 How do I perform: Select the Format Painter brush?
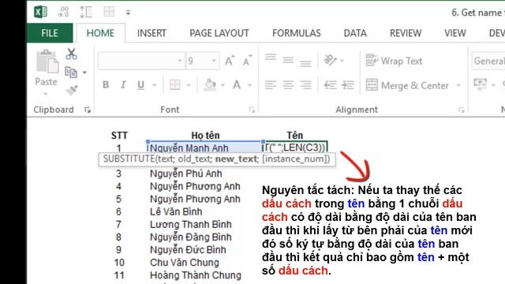pos(72,91)
